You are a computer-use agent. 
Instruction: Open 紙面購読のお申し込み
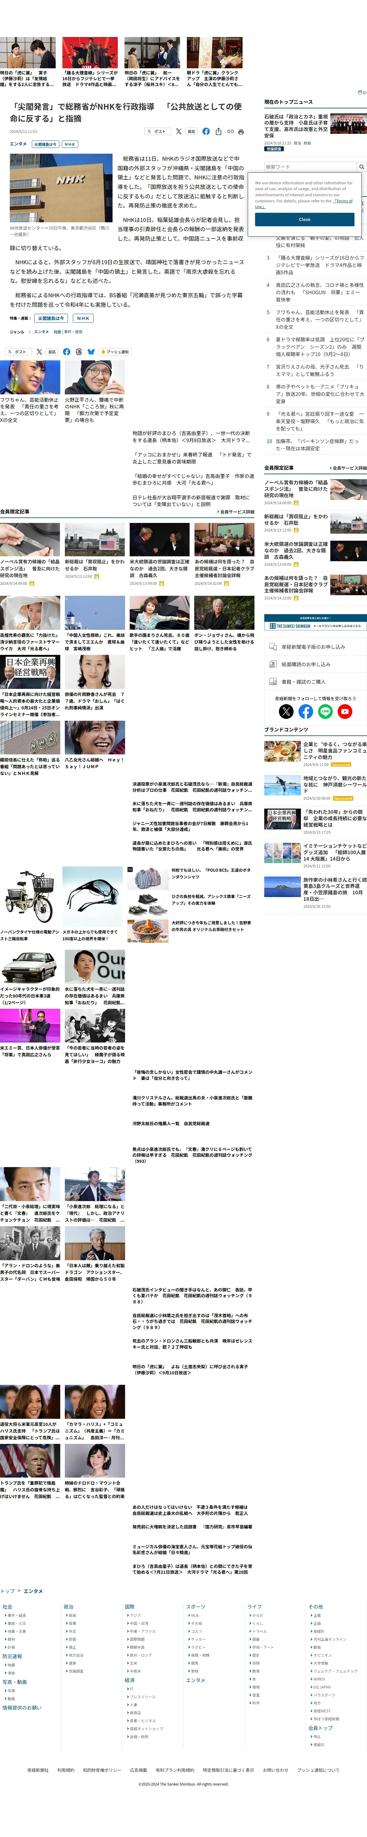tap(315, 664)
